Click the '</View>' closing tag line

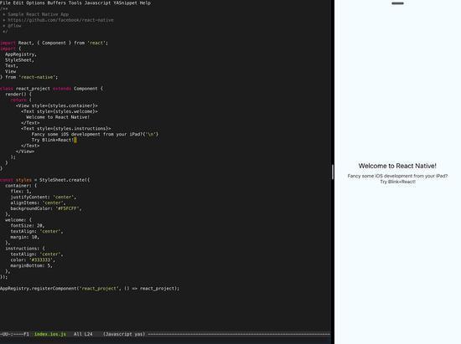point(25,151)
